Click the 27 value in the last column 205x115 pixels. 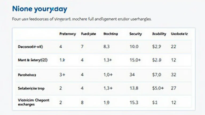pos(174,88)
